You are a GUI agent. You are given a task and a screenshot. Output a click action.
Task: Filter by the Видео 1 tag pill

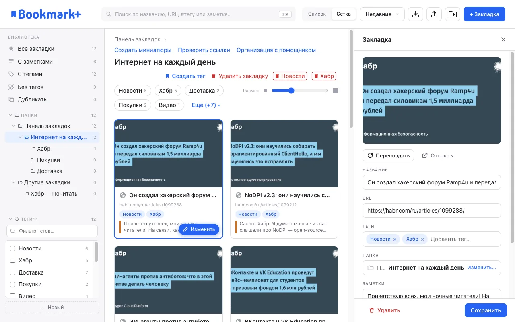pos(169,105)
